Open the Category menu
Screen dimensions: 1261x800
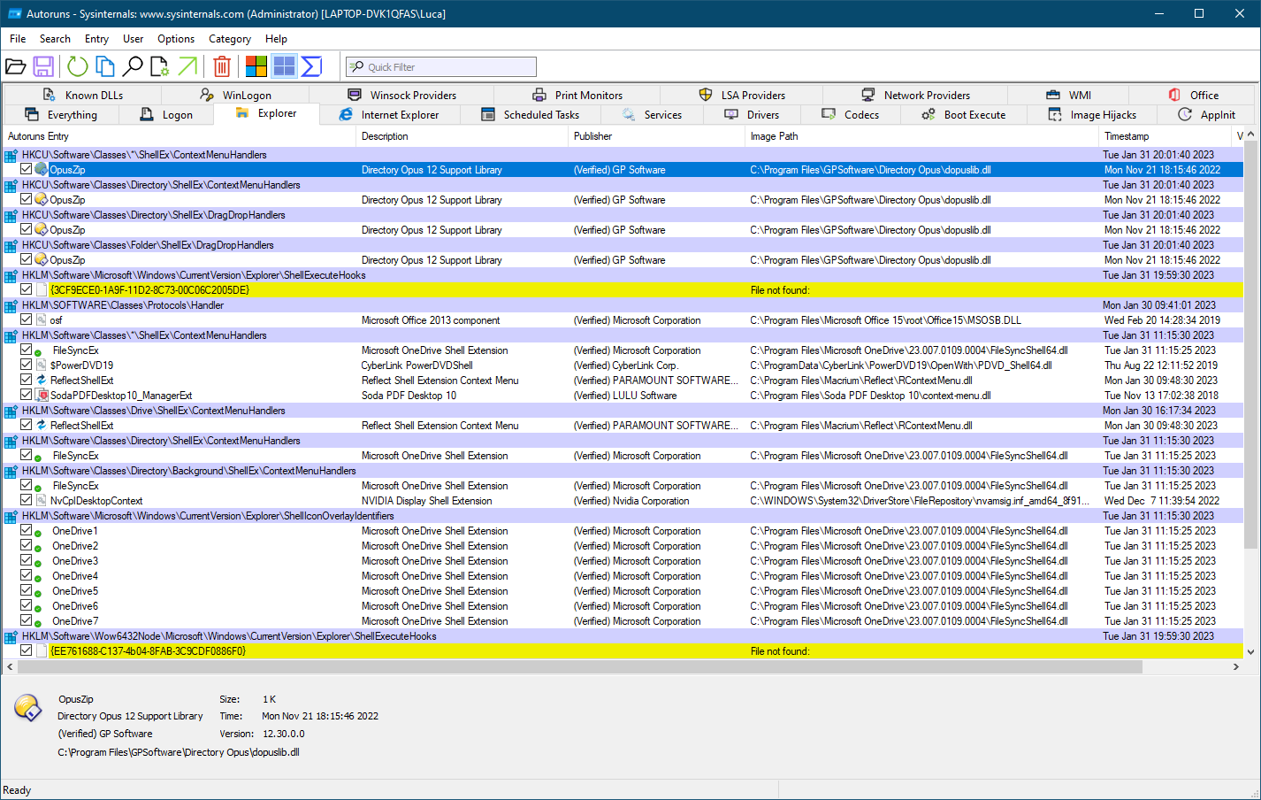pos(230,39)
